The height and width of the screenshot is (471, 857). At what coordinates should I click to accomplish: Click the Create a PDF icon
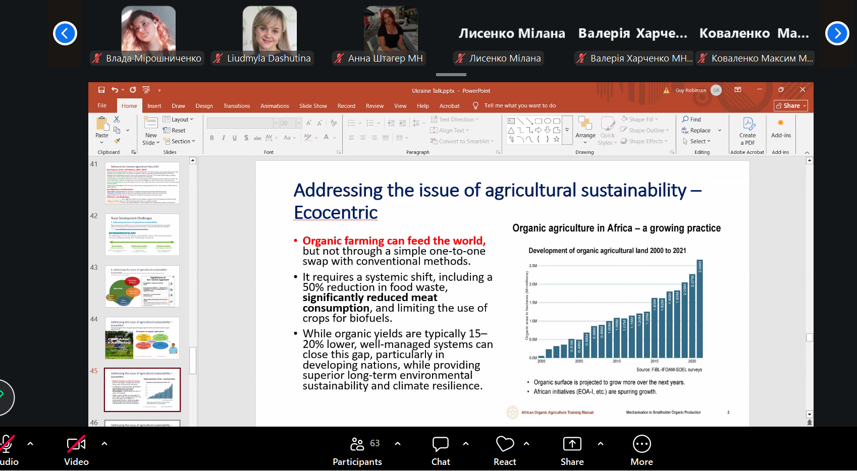point(748,124)
